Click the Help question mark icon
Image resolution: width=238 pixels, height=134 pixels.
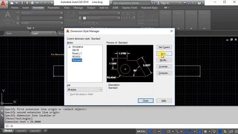click(199, 3)
